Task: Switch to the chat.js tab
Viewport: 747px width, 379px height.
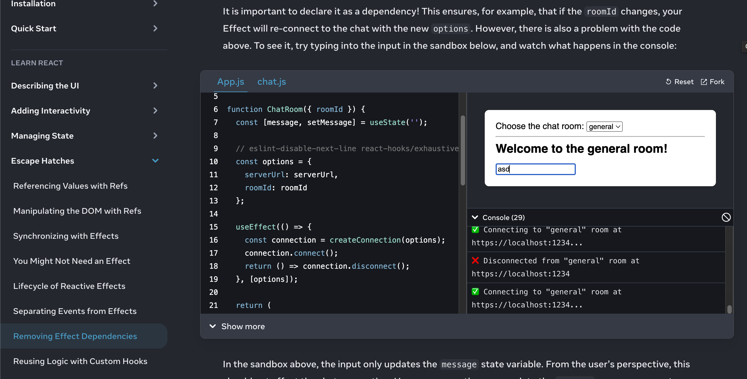Action: click(272, 82)
